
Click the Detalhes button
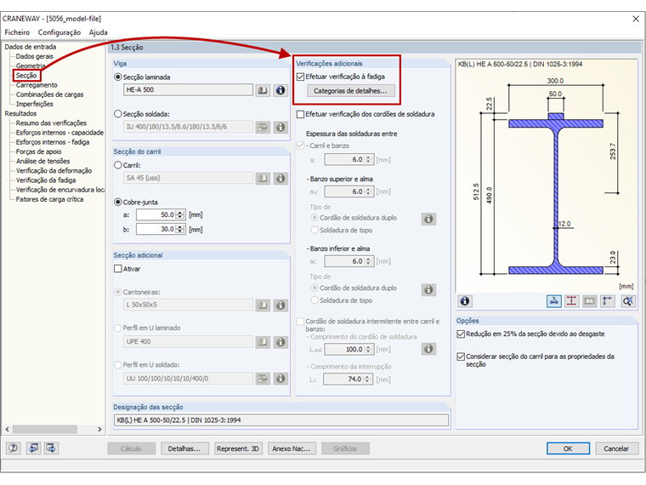pyautogui.click(x=184, y=448)
